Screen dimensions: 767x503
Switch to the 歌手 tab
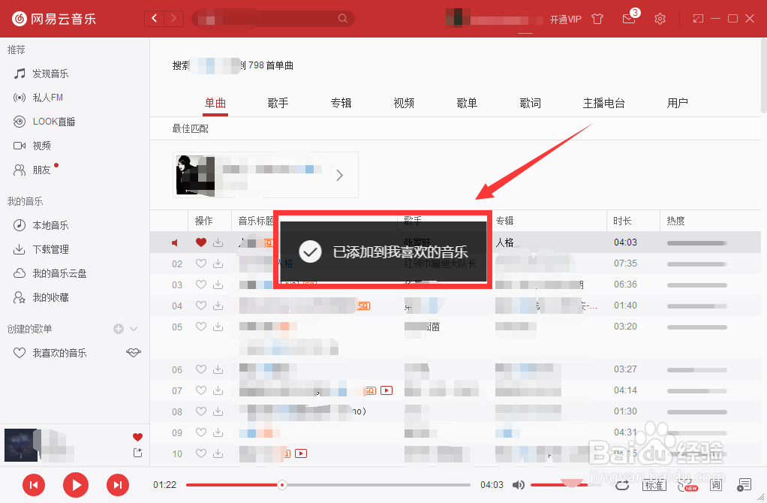pos(278,104)
